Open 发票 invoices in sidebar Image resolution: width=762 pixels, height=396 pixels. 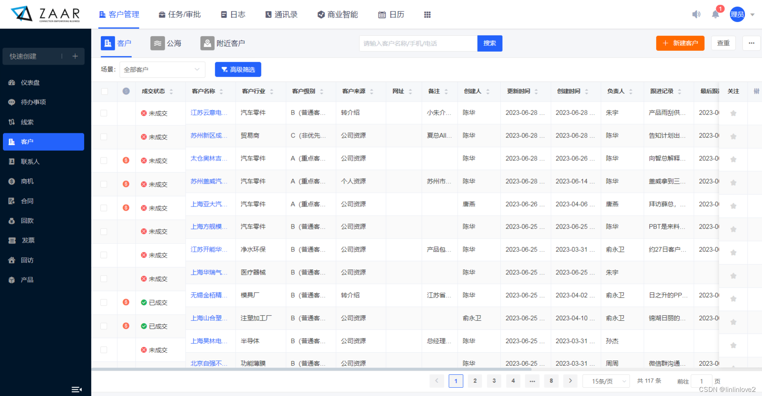pos(43,240)
